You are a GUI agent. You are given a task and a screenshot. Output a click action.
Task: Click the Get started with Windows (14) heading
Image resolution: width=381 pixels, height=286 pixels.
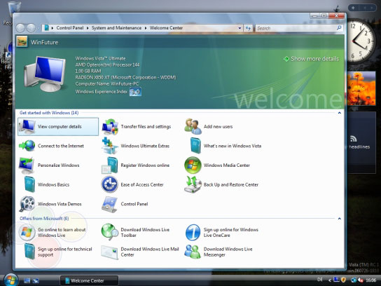pos(49,113)
